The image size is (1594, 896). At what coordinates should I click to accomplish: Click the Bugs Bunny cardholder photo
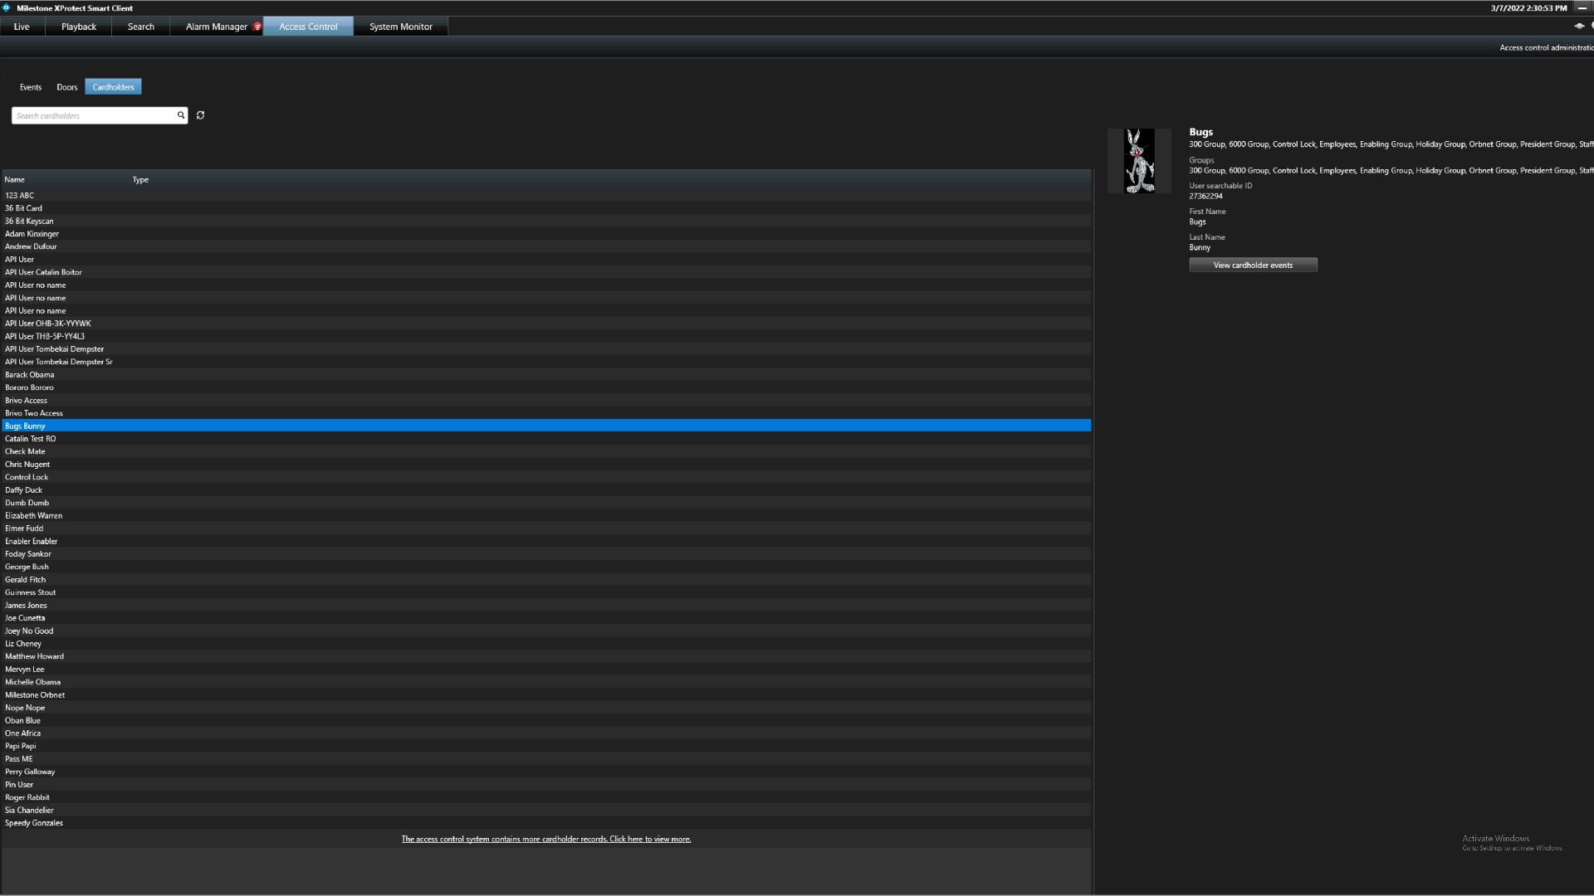(1139, 161)
